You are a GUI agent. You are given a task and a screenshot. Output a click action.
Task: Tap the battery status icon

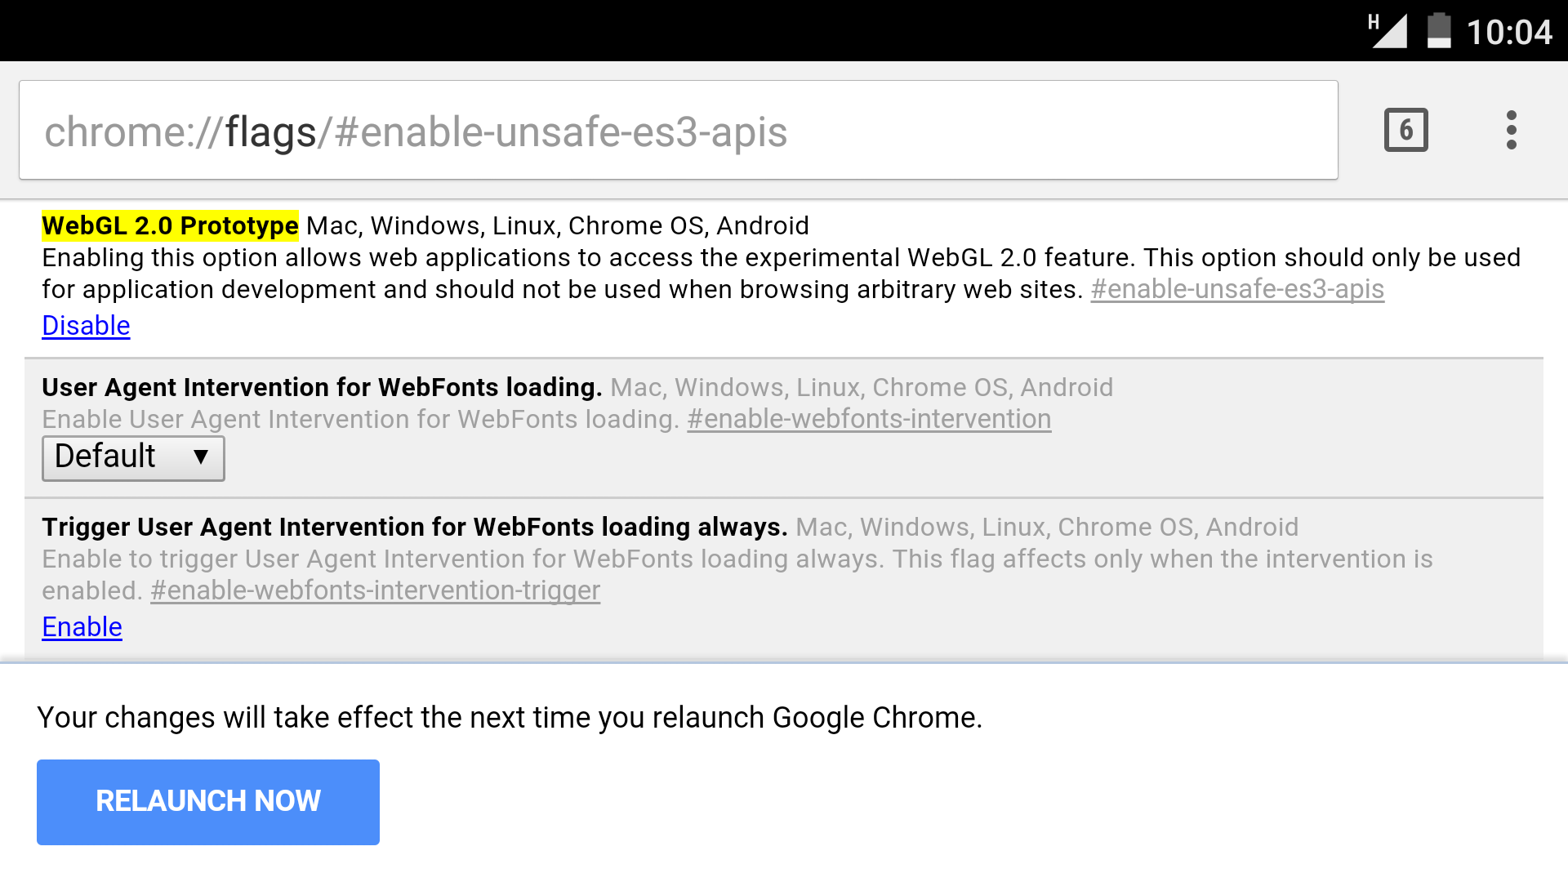pyautogui.click(x=1439, y=31)
